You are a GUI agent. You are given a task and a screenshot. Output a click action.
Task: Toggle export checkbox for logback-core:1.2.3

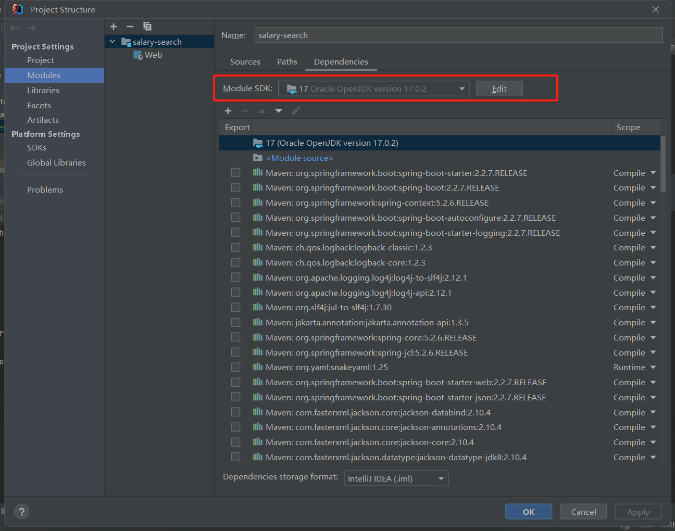click(x=236, y=262)
